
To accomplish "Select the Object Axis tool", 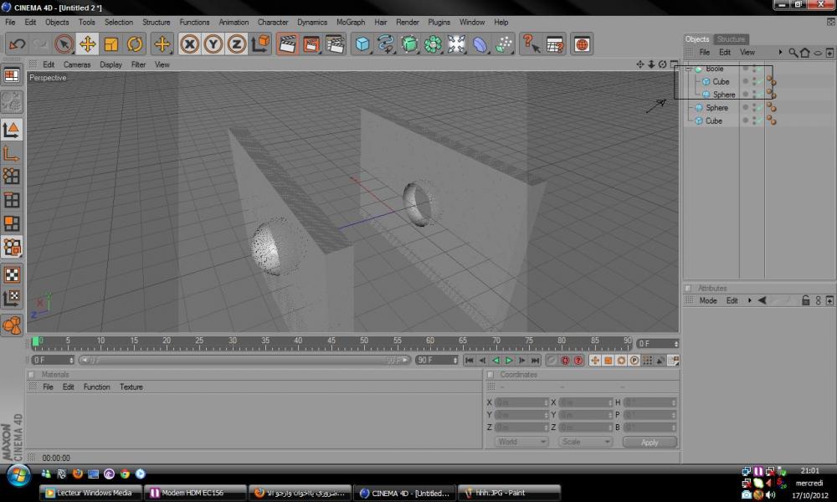I will point(12,153).
